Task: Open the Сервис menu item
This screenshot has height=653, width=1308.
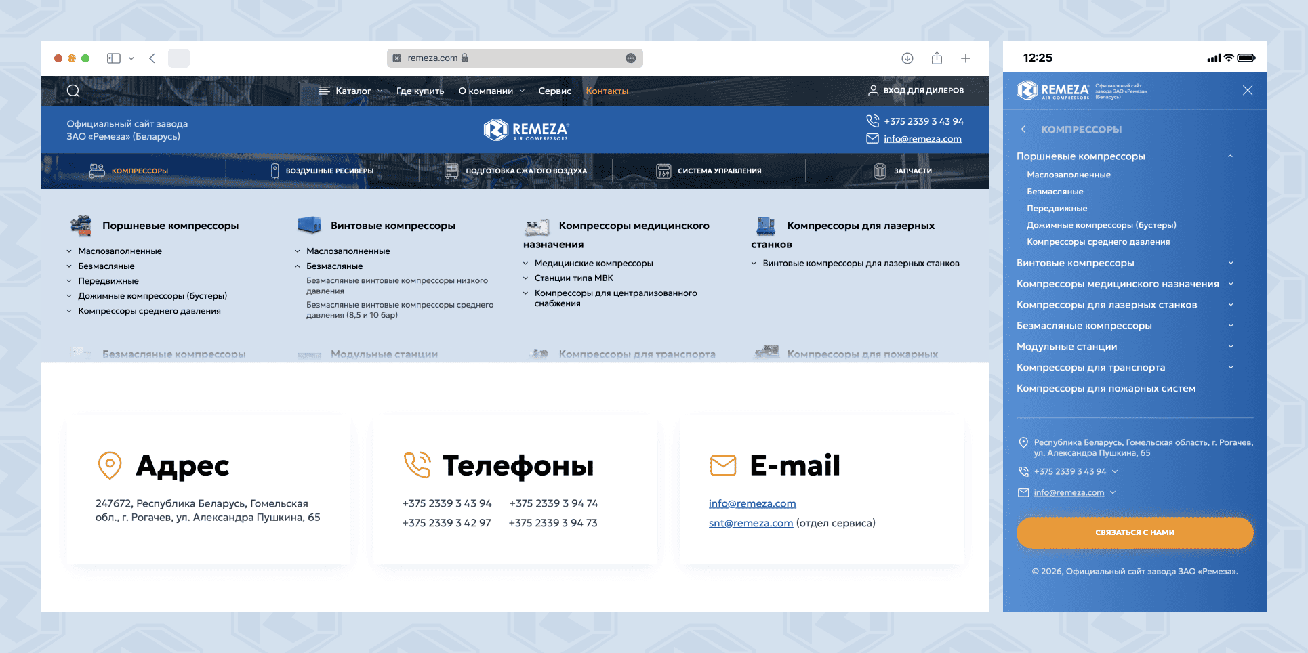Action: (x=554, y=91)
